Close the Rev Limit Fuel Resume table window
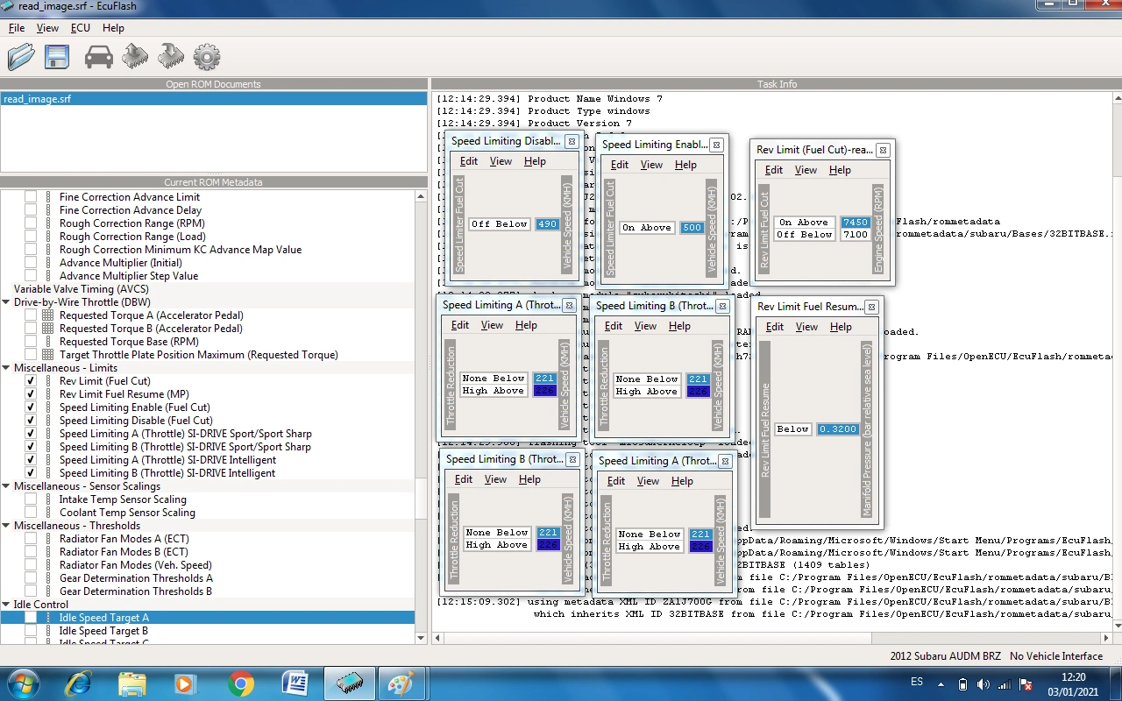Viewport: 1122px width, 701px height. coord(871,307)
